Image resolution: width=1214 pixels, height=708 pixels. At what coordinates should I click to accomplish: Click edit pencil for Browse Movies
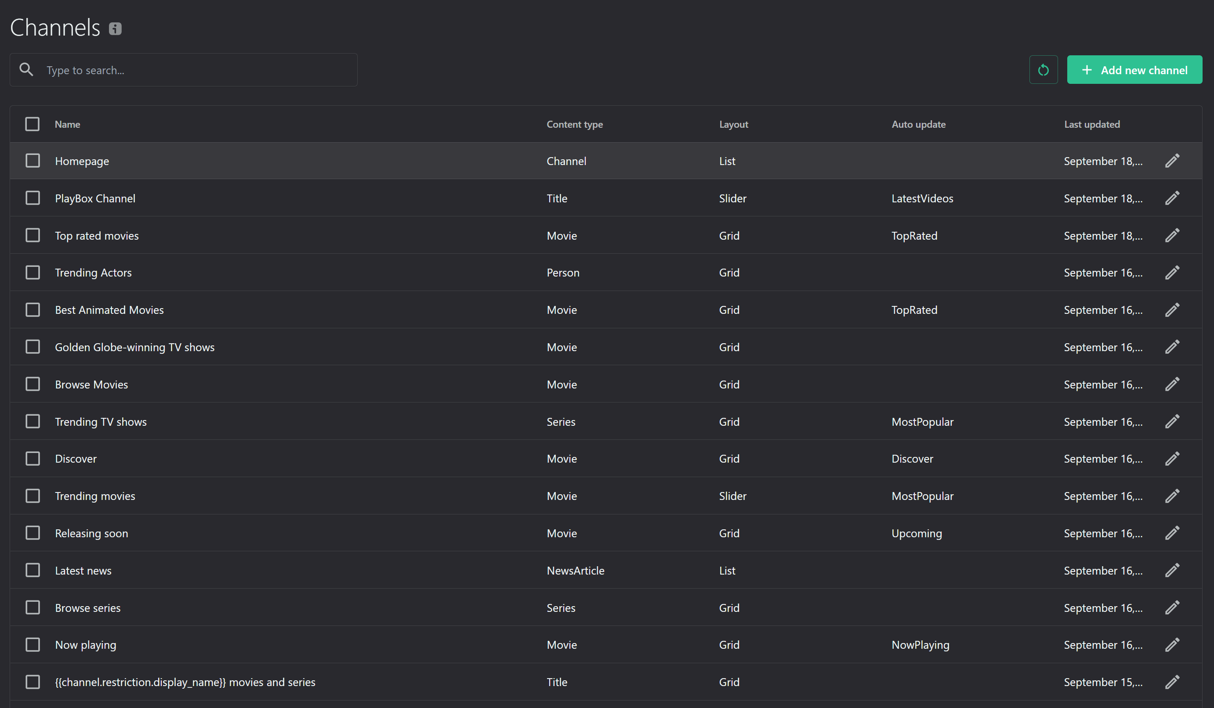pos(1172,384)
